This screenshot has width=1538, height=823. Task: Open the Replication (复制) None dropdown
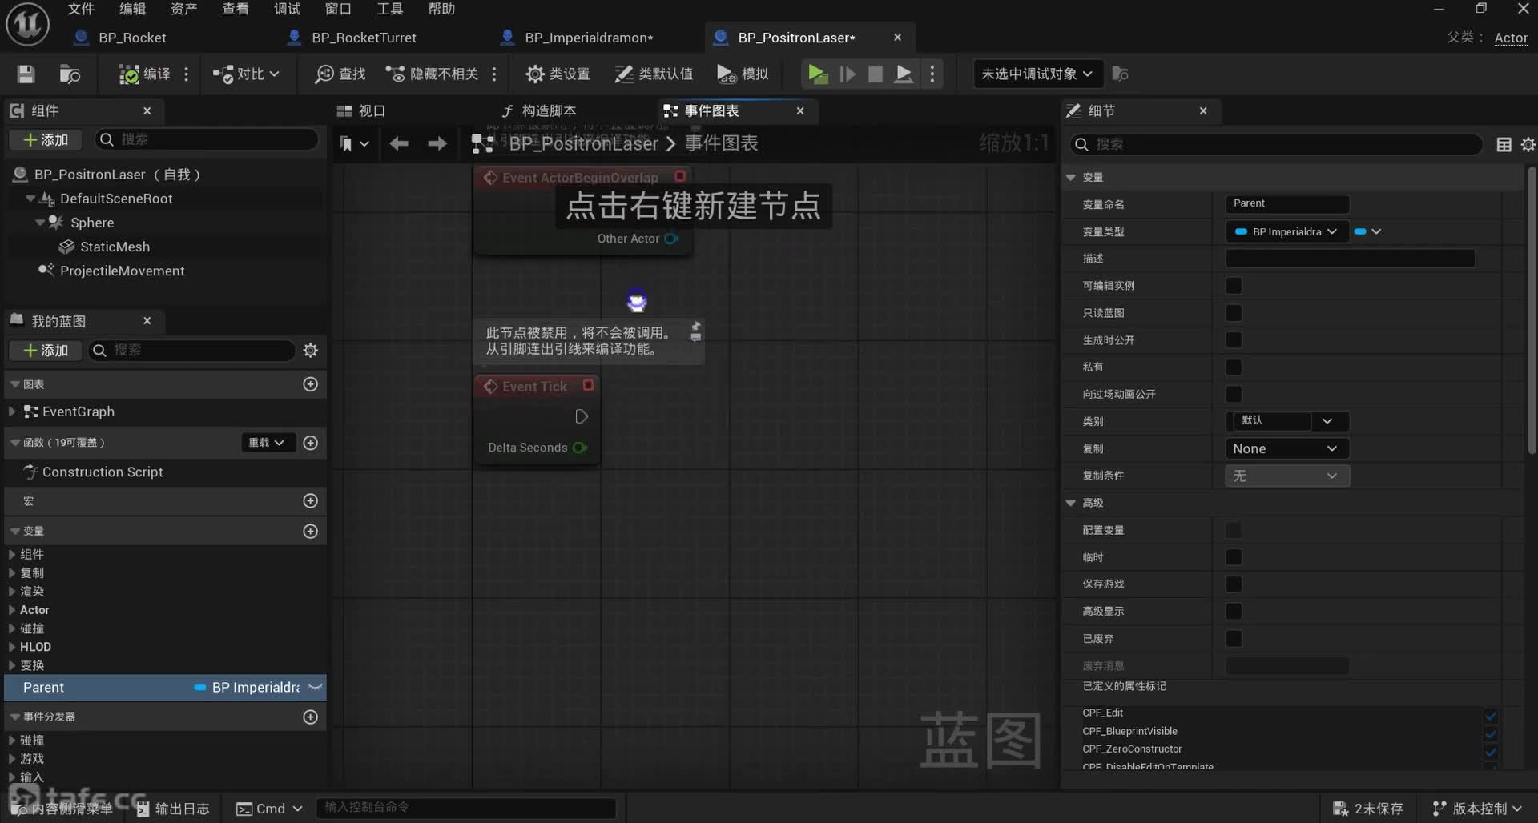1286,449
